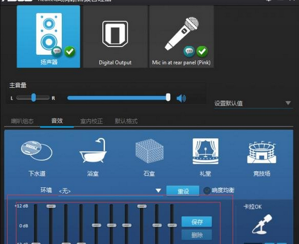Select the Mic in at rear panel microphone
Viewport: 299px width, 244px height.
(181, 36)
